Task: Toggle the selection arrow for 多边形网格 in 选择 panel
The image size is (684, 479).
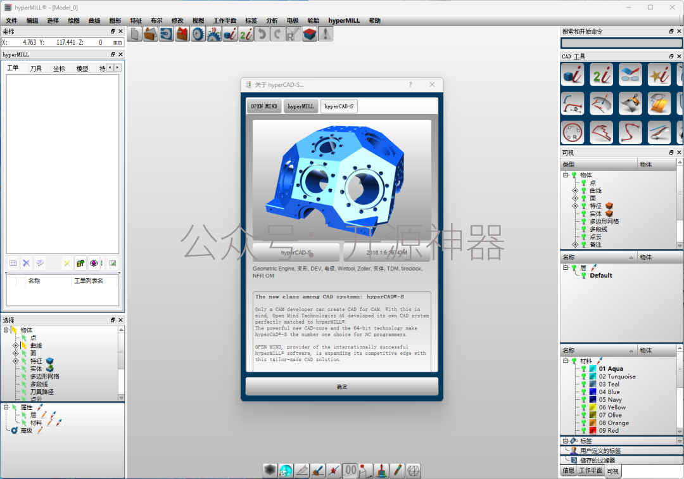Action: tap(25, 376)
